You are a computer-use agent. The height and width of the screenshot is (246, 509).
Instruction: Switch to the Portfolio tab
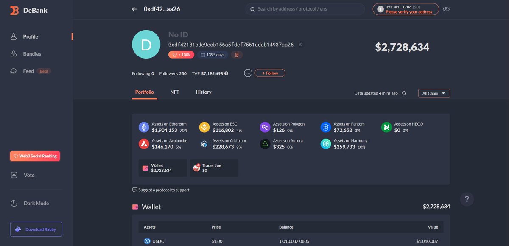144,92
